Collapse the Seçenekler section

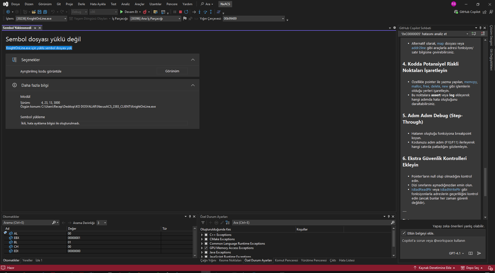193,60
